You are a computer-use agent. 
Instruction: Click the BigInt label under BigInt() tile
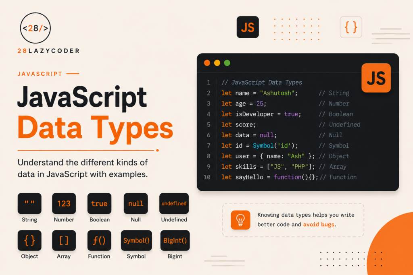[175, 256]
